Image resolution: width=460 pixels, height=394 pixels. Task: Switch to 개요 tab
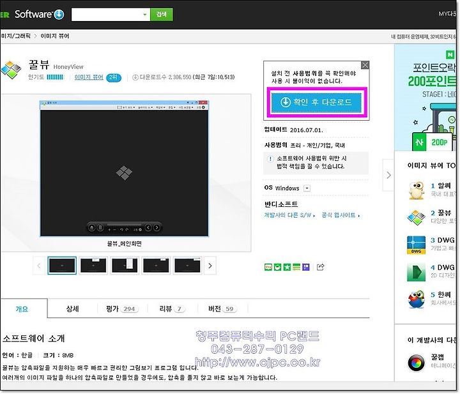[x=22, y=309]
